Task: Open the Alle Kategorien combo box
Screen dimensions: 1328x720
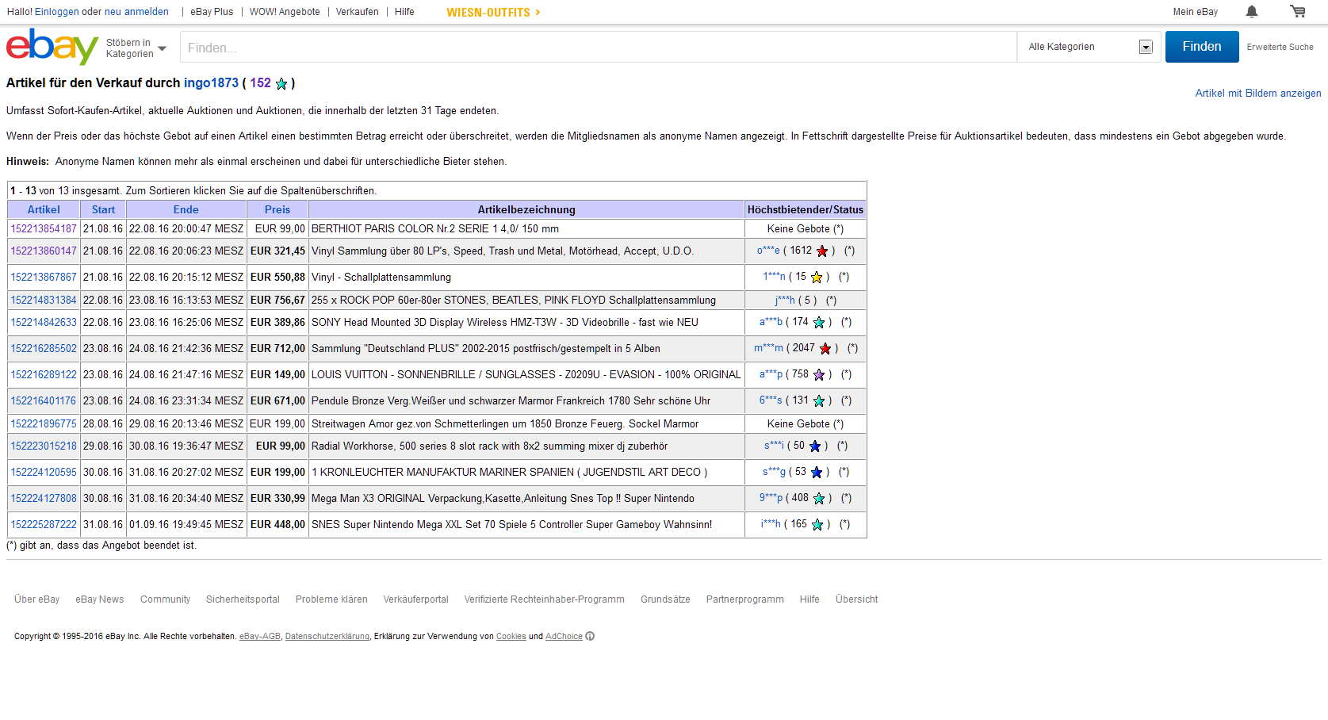Action: click(x=1089, y=47)
